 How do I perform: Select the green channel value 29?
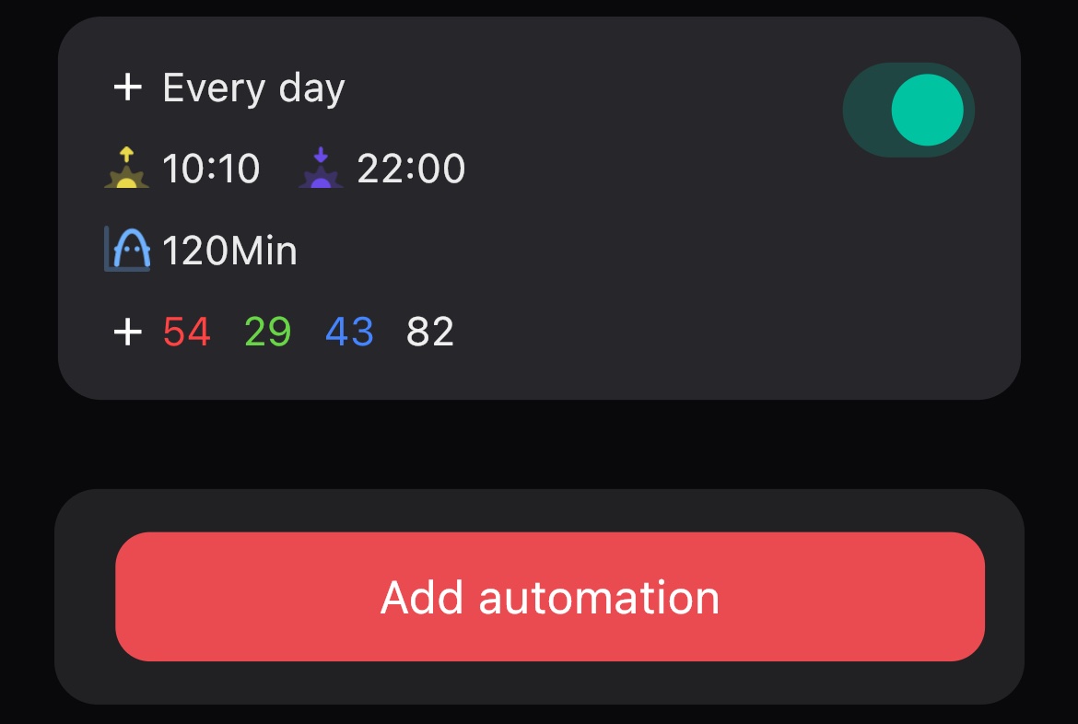268,332
